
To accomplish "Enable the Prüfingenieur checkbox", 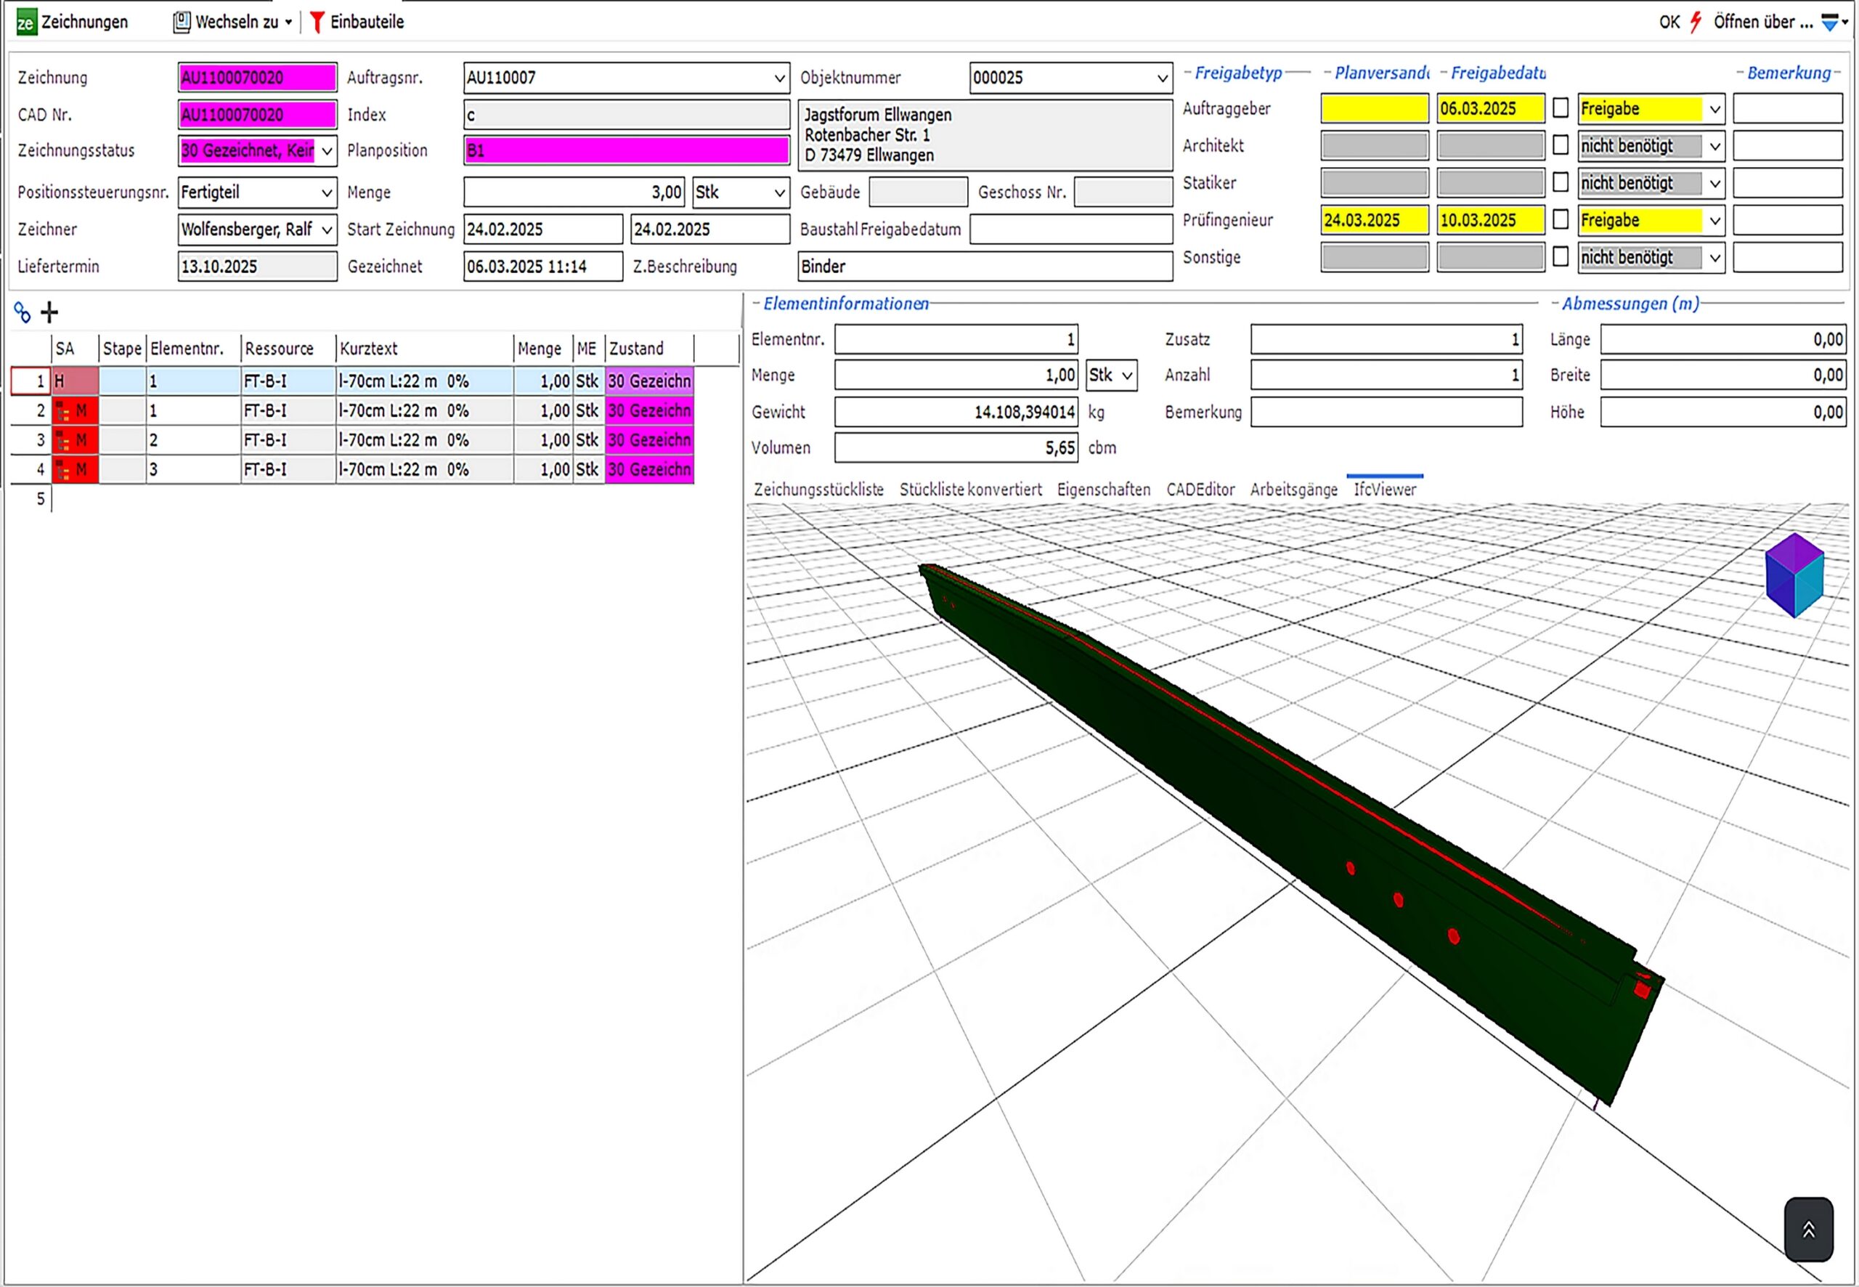I will 1561,219.
